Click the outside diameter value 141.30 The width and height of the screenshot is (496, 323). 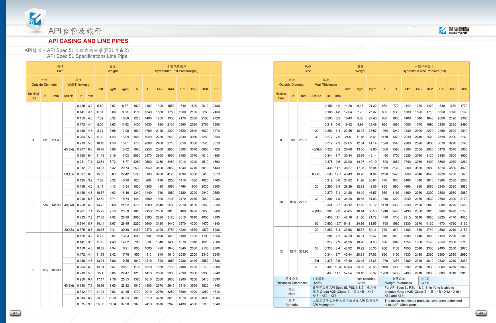(56, 205)
